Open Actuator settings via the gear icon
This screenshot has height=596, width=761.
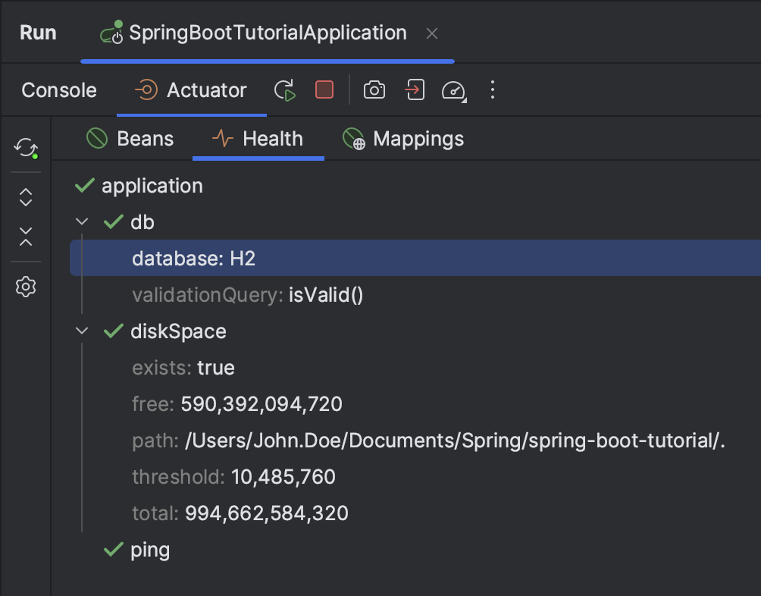tap(25, 287)
